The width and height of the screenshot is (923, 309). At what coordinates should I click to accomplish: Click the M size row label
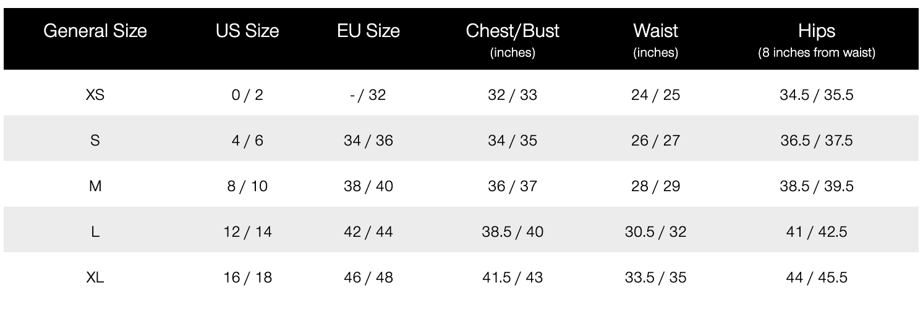[95, 186]
